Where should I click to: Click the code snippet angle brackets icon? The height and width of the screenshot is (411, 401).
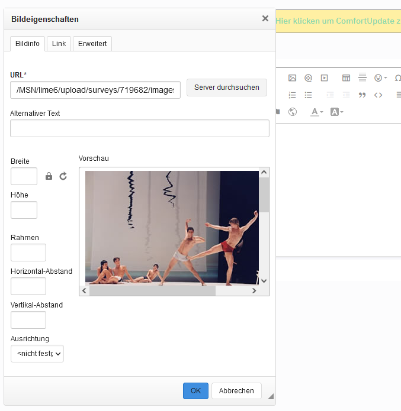click(x=378, y=95)
